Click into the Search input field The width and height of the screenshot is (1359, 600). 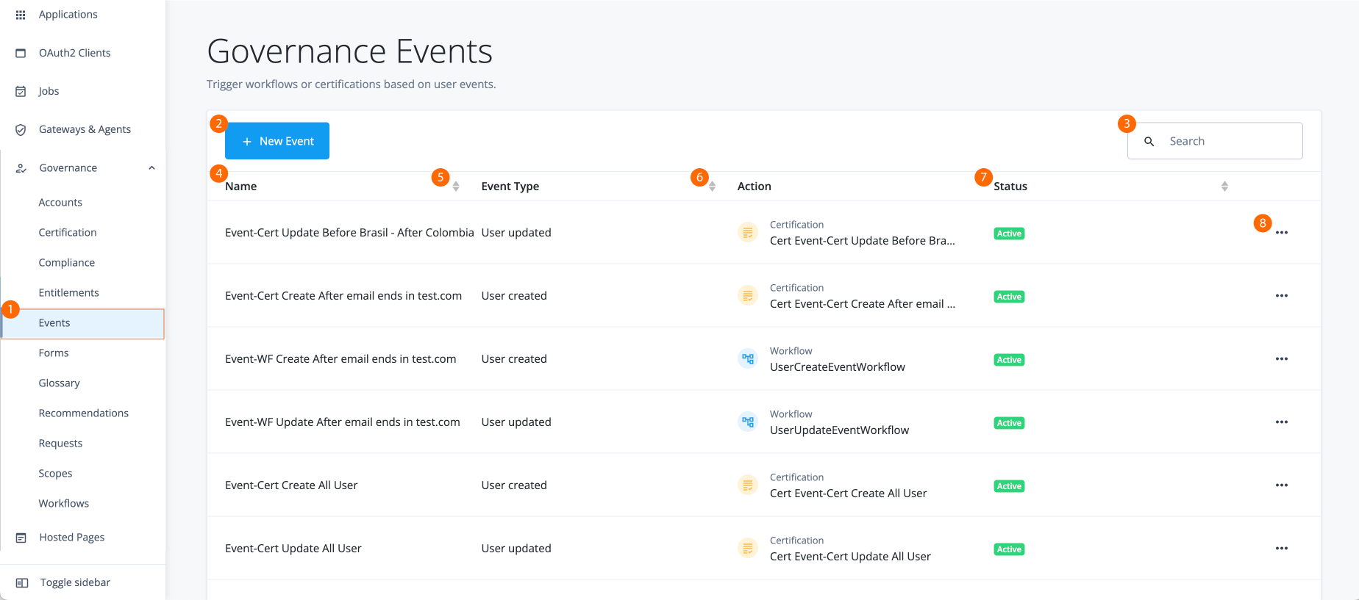click(1215, 141)
